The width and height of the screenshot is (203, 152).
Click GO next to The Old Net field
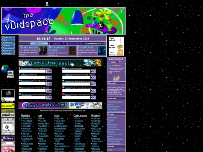93,84
